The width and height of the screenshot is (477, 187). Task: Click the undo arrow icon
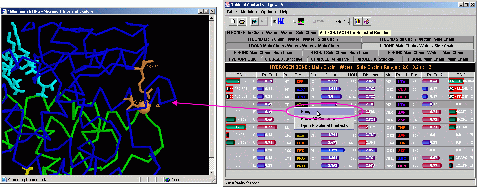point(263,21)
